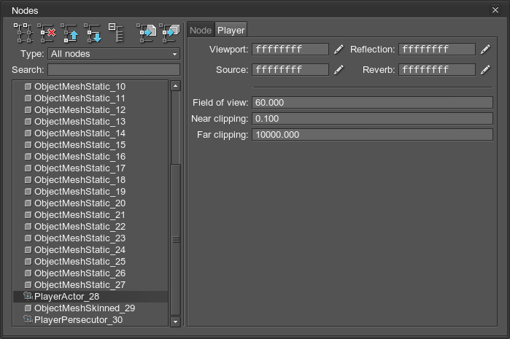Image resolution: width=510 pixels, height=339 pixels.
Task: Open the Type dropdown showing All nodes
Action: click(x=114, y=54)
